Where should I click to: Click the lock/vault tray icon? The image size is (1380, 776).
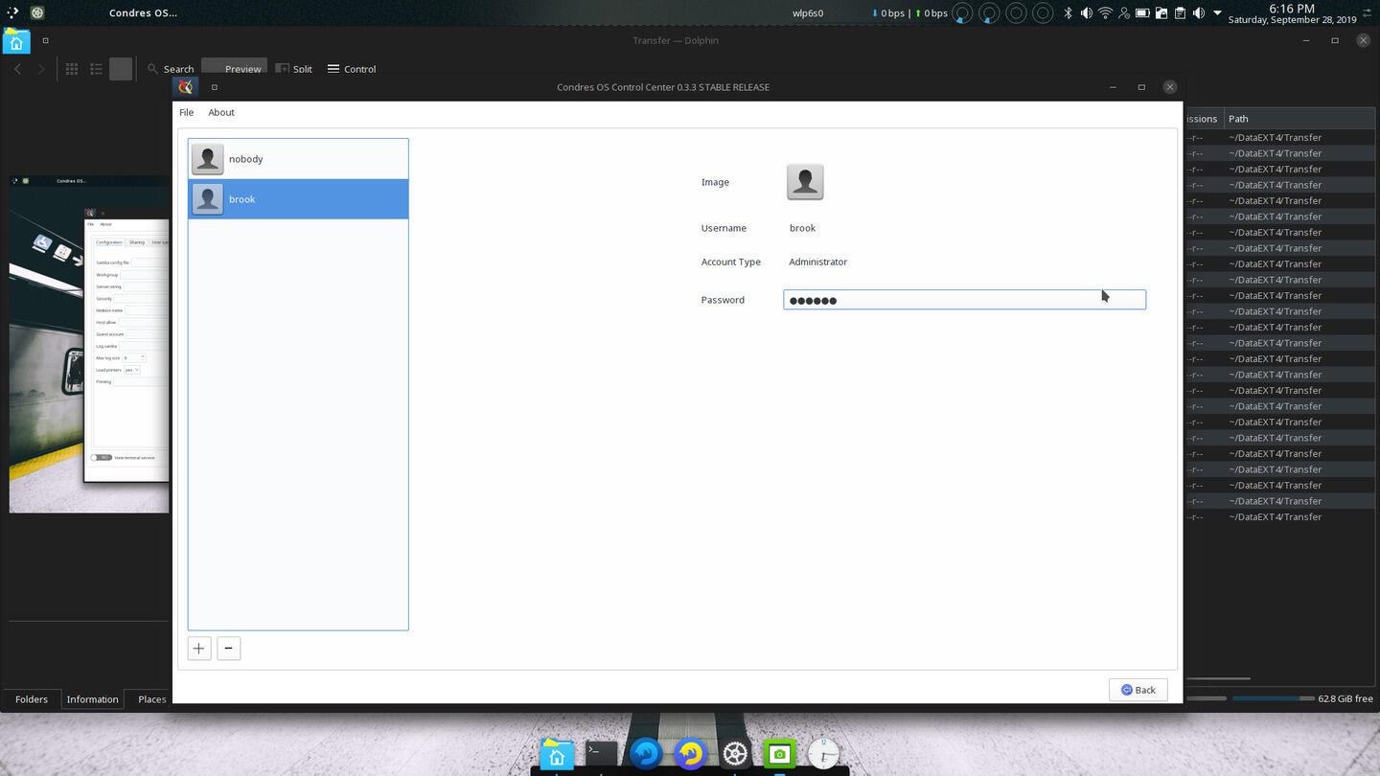point(1161,13)
